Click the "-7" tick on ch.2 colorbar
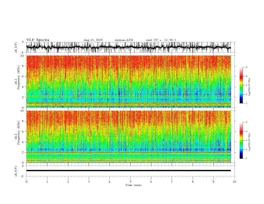This screenshot has width=264, height=204. pyautogui.click(x=246, y=158)
